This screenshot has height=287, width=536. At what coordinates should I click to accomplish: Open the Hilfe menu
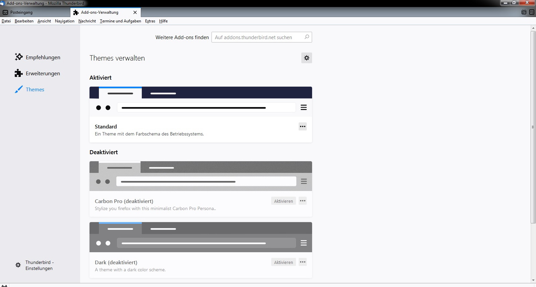164,21
